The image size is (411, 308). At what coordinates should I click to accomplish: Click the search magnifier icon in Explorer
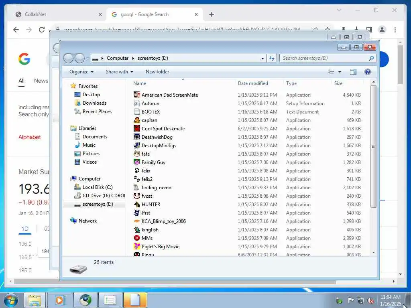[x=371, y=58]
